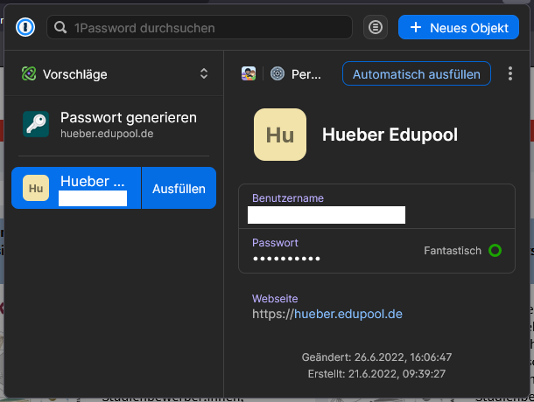
Task: Click the Passwort generieren key icon
Action: (x=36, y=124)
